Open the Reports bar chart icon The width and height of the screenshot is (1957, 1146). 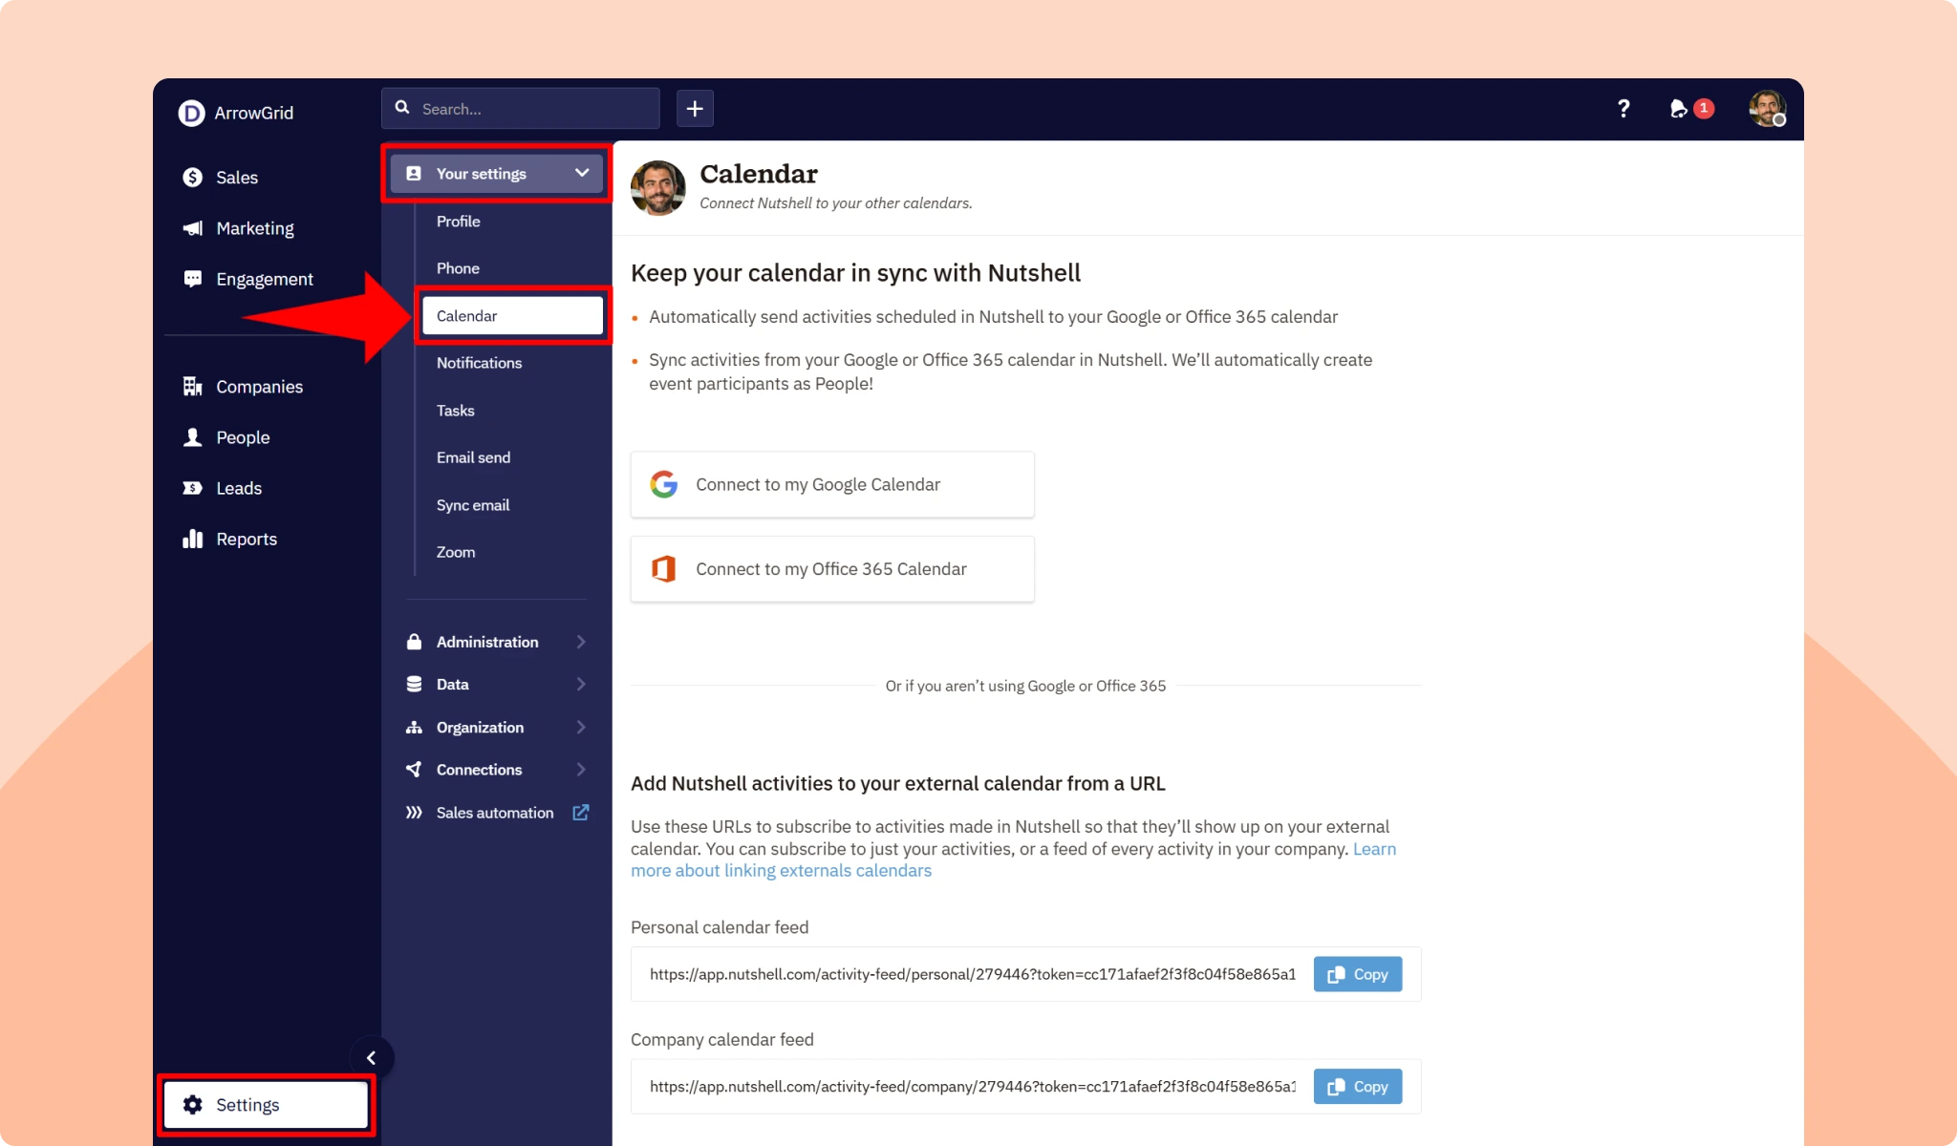tap(191, 538)
